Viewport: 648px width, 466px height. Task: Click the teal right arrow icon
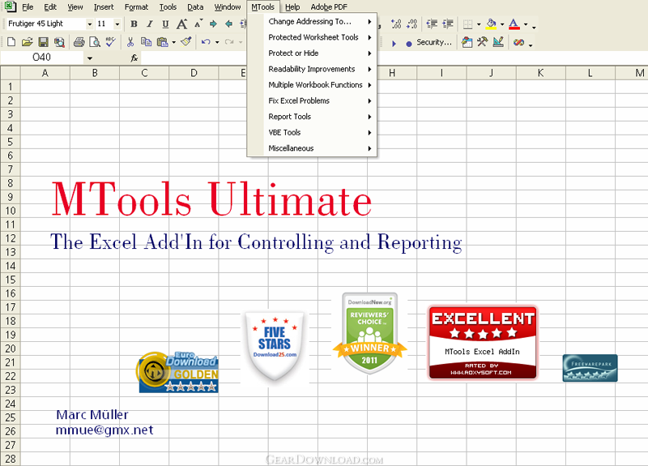(x=213, y=24)
